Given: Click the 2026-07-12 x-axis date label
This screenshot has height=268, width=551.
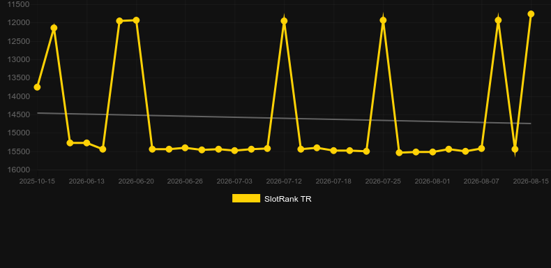Looking at the screenshot, I should coord(284,181).
